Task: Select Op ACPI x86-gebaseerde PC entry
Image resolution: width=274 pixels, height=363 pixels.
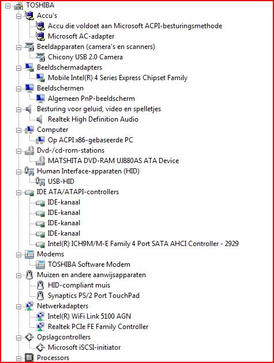Action: (x=91, y=140)
